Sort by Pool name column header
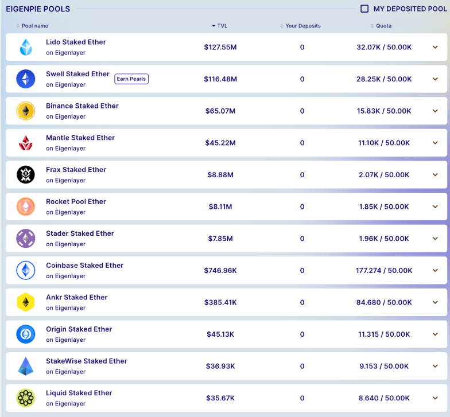The image size is (450, 417). (34, 26)
